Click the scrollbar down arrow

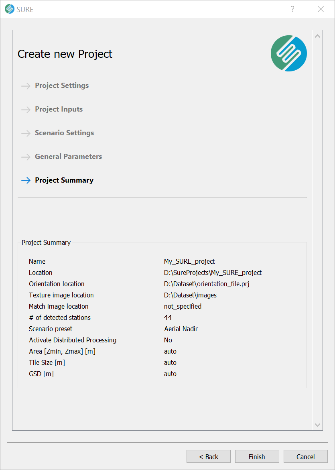(318, 425)
